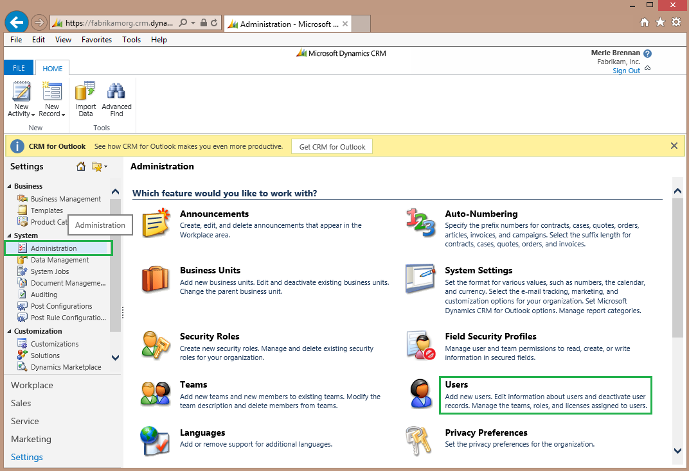
Task: Dismiss the CRM for Outlook notification bar
Action: pos(674,146)
